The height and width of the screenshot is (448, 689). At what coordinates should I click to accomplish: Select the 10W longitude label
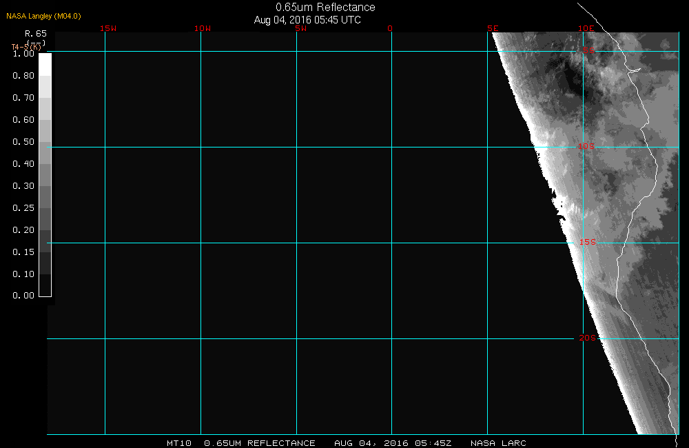(x=202, y=28)
